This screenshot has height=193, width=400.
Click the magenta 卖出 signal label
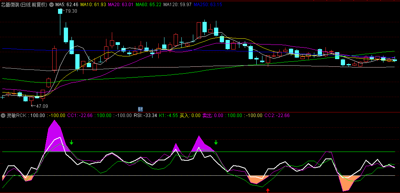pyautogui.click(x=213, y=115)
